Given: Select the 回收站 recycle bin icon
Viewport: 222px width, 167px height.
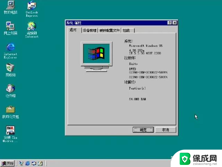Looking at the screenshot, I should 10,70.
